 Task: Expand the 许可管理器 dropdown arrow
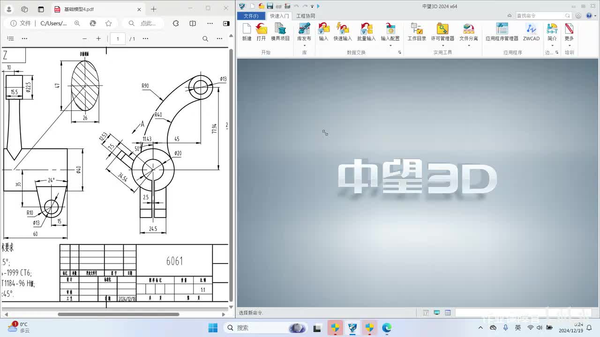442,45
